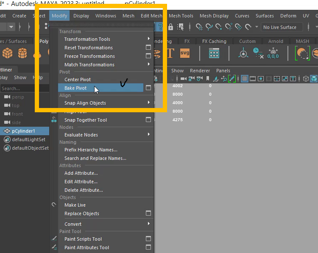Viewport: 318px width, 253px height.
Task: Open Bake Pivot option box
Action: [x=148, y=88]
